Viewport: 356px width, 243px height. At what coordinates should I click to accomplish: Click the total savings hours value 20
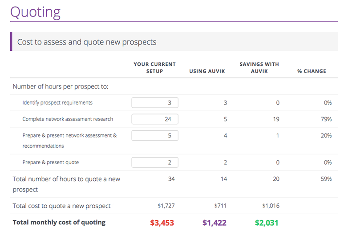276,179
